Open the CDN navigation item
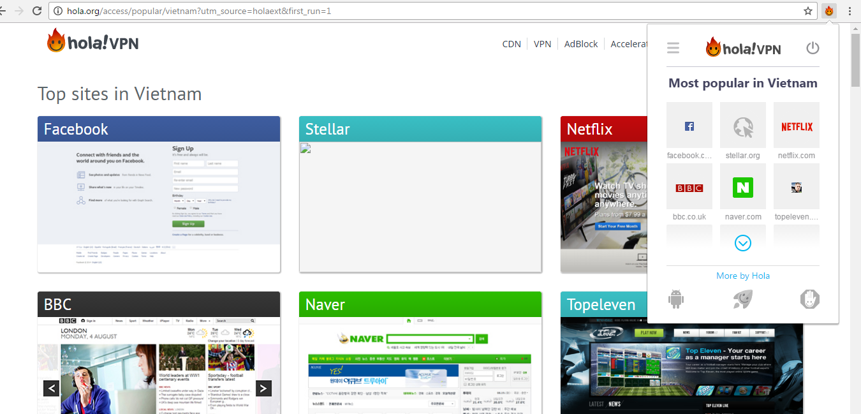This screenshot has height=414, width=861. [511, 44]
